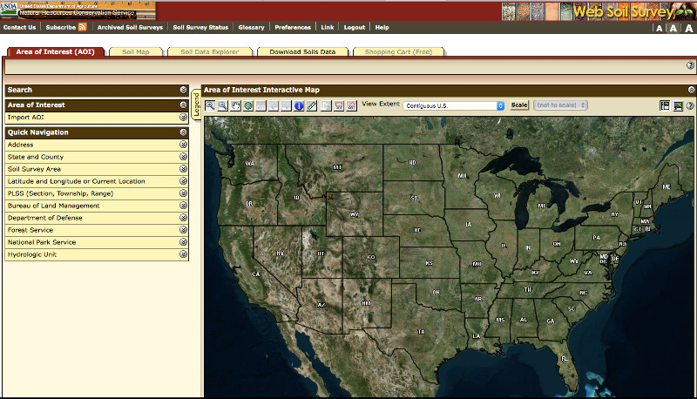Select the Zoom In map tool
The image size is (697, 399).
(x=210, y=105)
